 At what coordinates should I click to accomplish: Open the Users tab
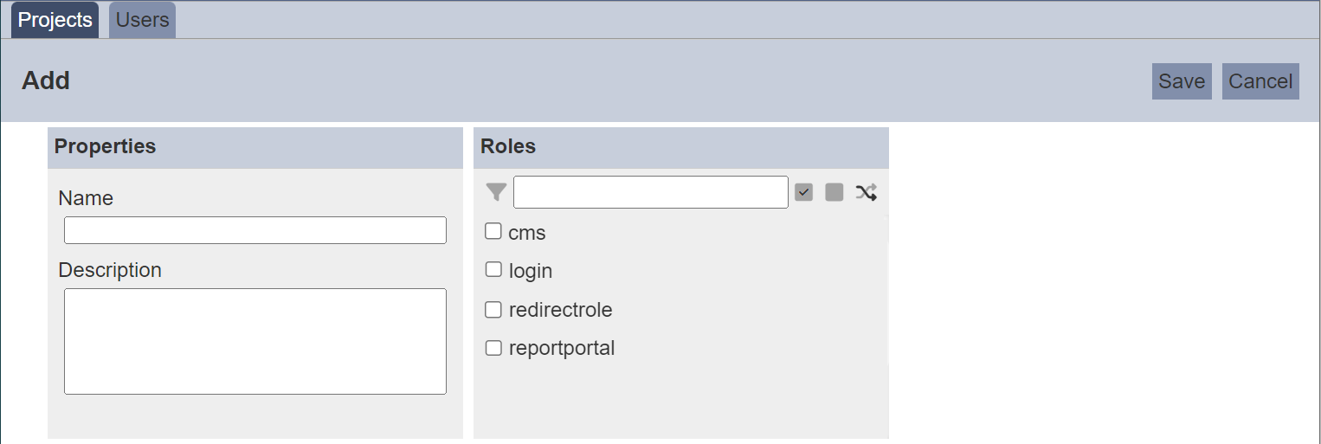pyautogui.click(x=142, y=20)
